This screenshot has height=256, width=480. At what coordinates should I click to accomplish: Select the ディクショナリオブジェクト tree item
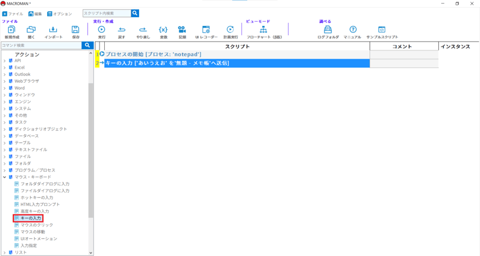tap(41, 129)
